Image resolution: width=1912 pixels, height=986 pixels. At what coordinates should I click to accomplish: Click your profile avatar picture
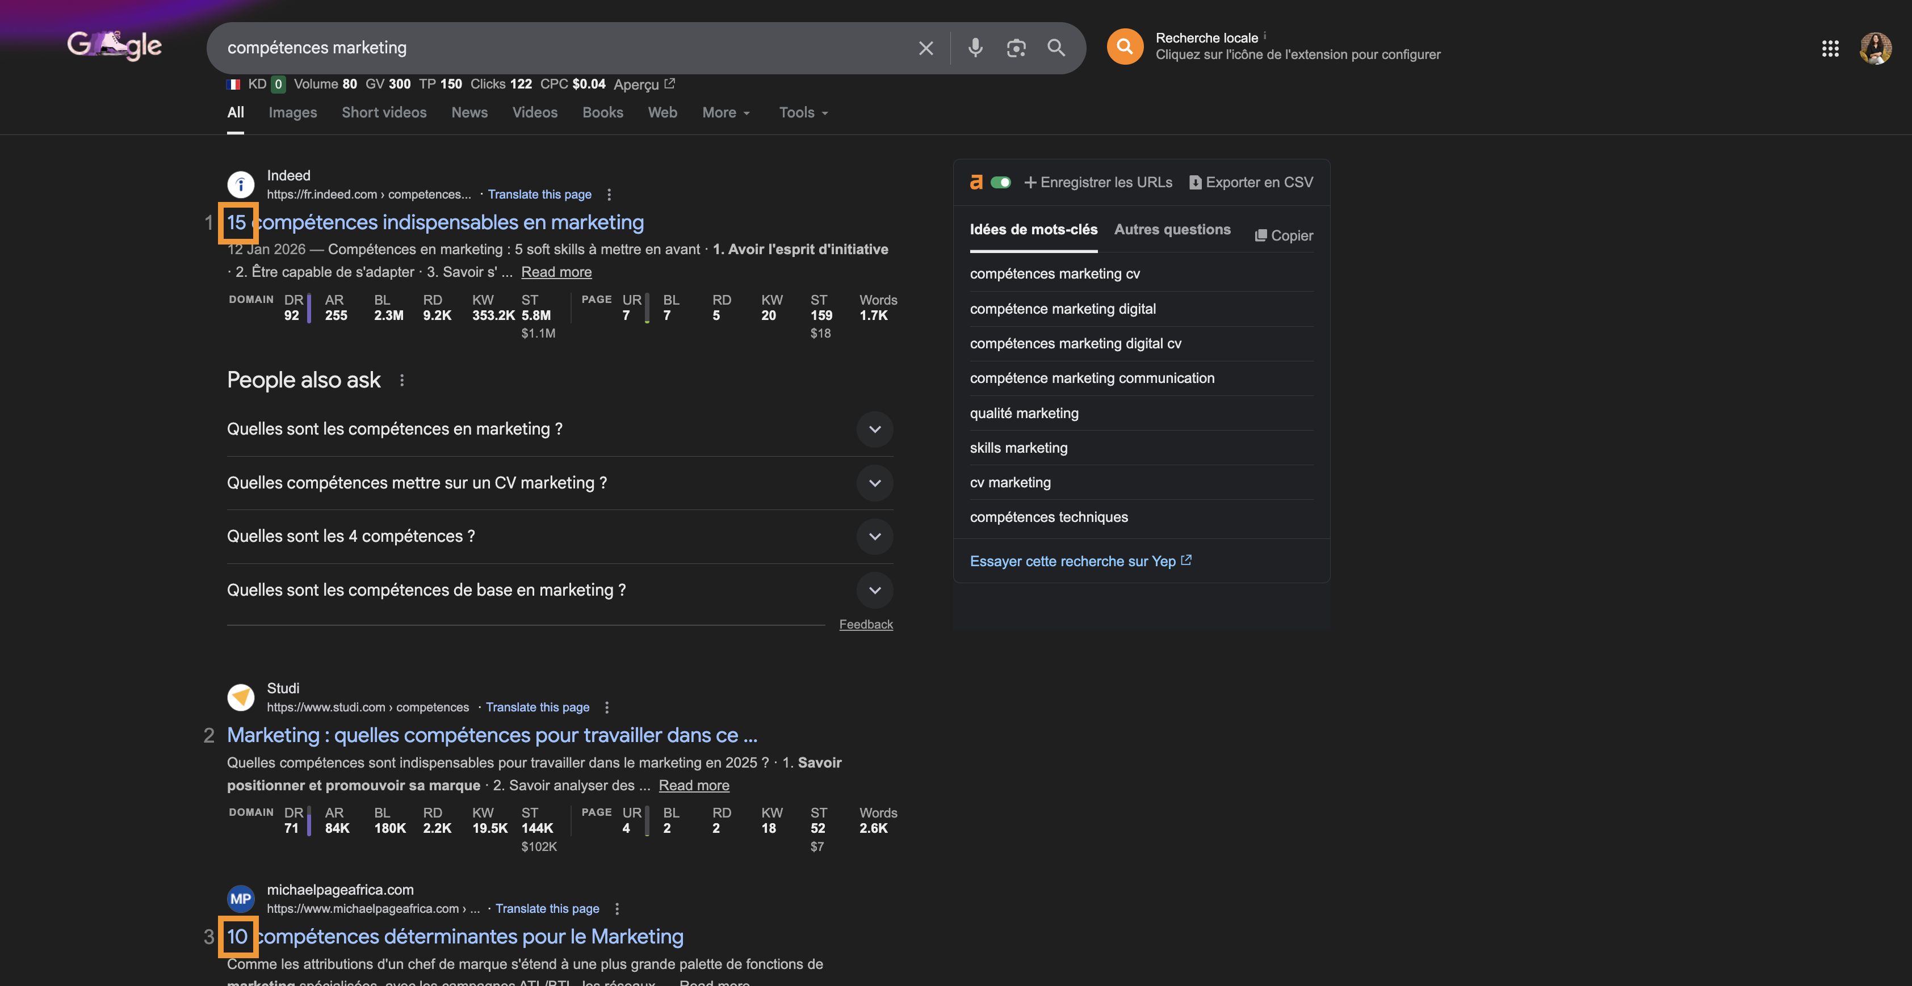(x=1876, y=48)
